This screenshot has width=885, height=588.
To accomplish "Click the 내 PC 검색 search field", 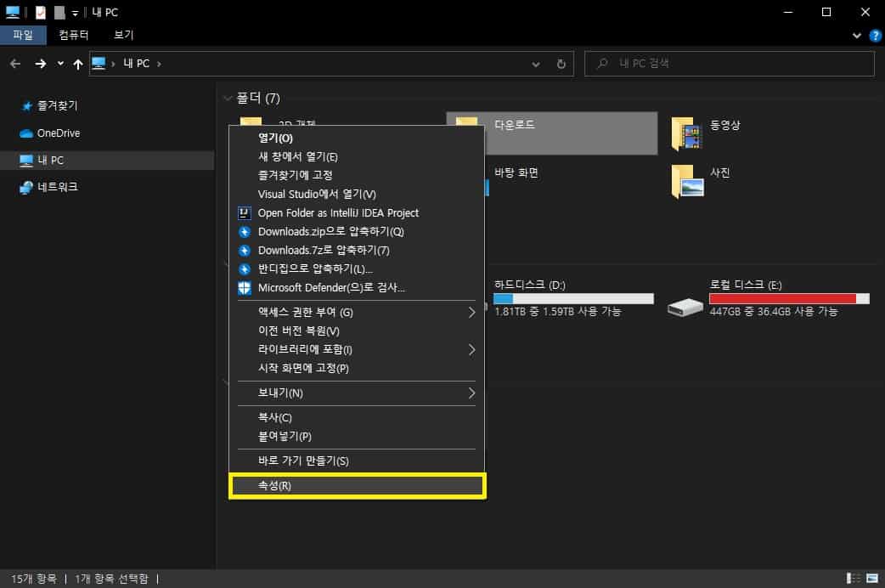I will pyautogui.click(x=730, y=63).
